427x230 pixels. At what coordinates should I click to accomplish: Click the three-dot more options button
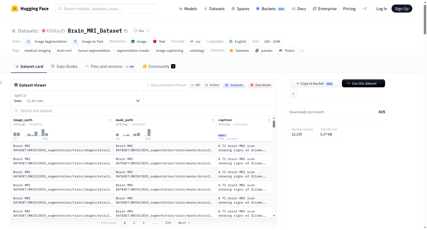(293, 93)
